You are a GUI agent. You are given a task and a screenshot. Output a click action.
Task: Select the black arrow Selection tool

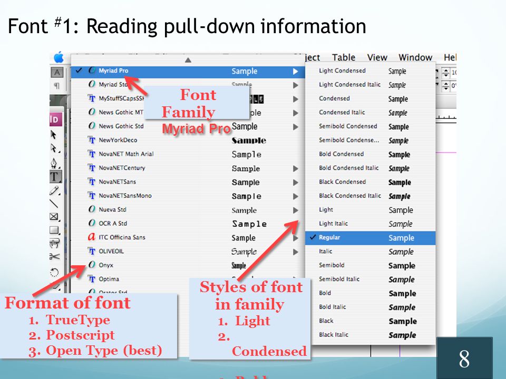[x=54, y=134]
